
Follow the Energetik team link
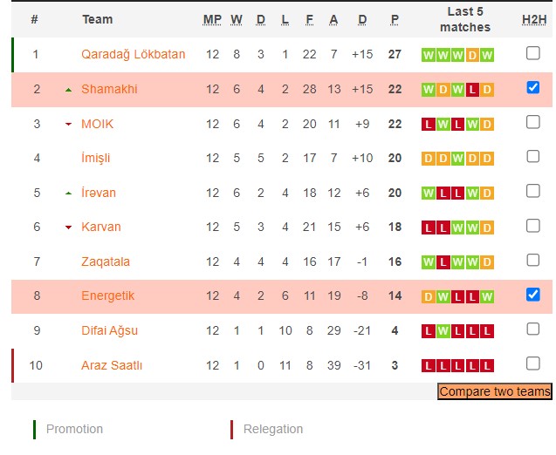pos(108,295)
